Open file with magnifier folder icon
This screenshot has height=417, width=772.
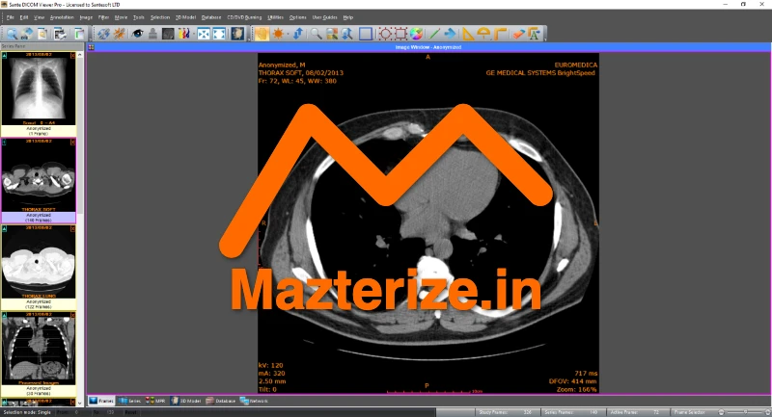[12, 34]
